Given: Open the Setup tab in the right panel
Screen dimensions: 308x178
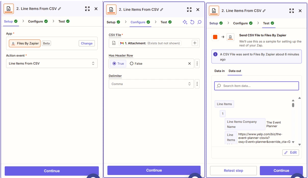Looking at the screenshot, I should coord(216,23).
